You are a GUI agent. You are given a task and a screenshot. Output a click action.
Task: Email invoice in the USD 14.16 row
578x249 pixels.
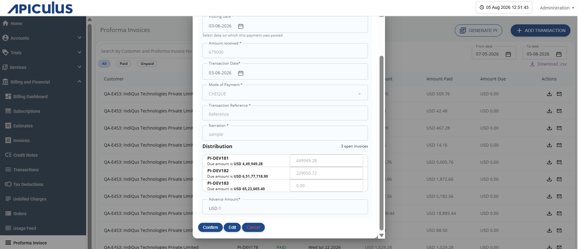click(559, 145)
